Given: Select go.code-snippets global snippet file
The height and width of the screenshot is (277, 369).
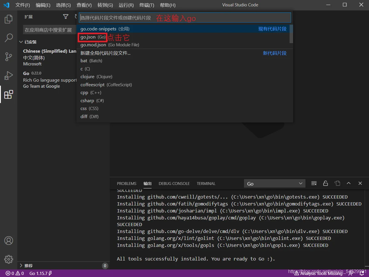Looking at the screenshot, I should (x=183, y=29).
